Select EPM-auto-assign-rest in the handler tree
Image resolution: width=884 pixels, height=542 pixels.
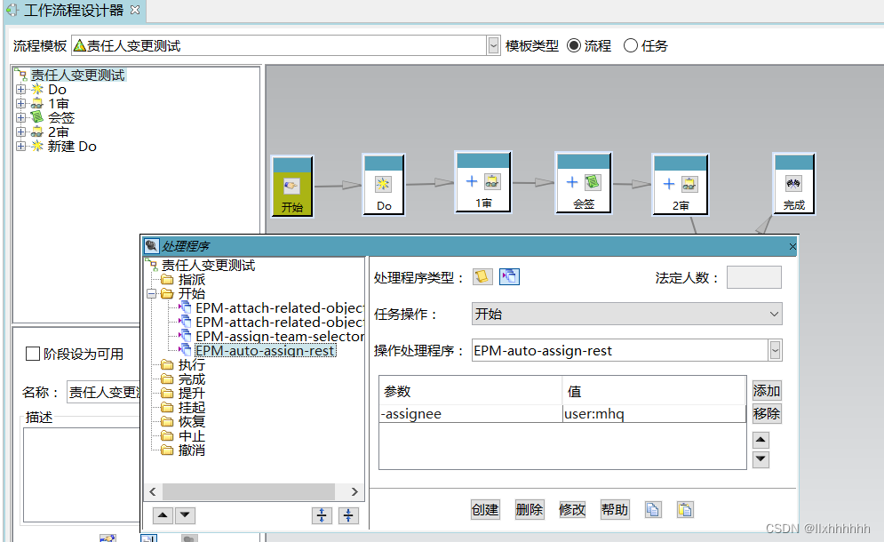tap(265, 351)
